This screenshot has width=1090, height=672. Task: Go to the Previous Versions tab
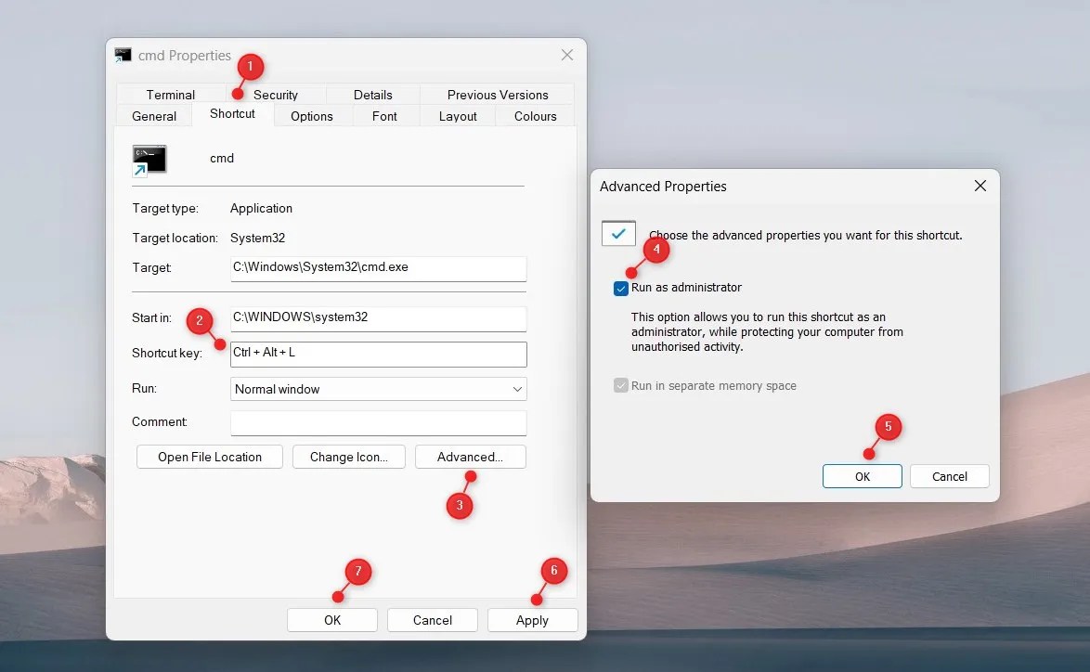[x=498, y=94]
